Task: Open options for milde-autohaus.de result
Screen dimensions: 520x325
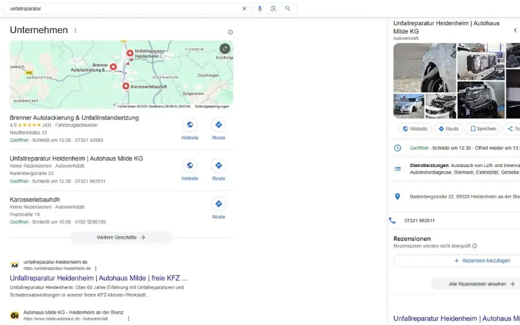Action: pos(129,318)
